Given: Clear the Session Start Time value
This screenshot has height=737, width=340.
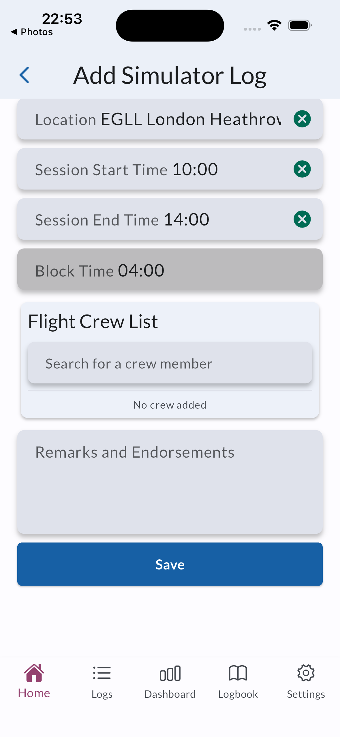Looking at the screenshot, I should pyautogui.click(x=302, y=169).
